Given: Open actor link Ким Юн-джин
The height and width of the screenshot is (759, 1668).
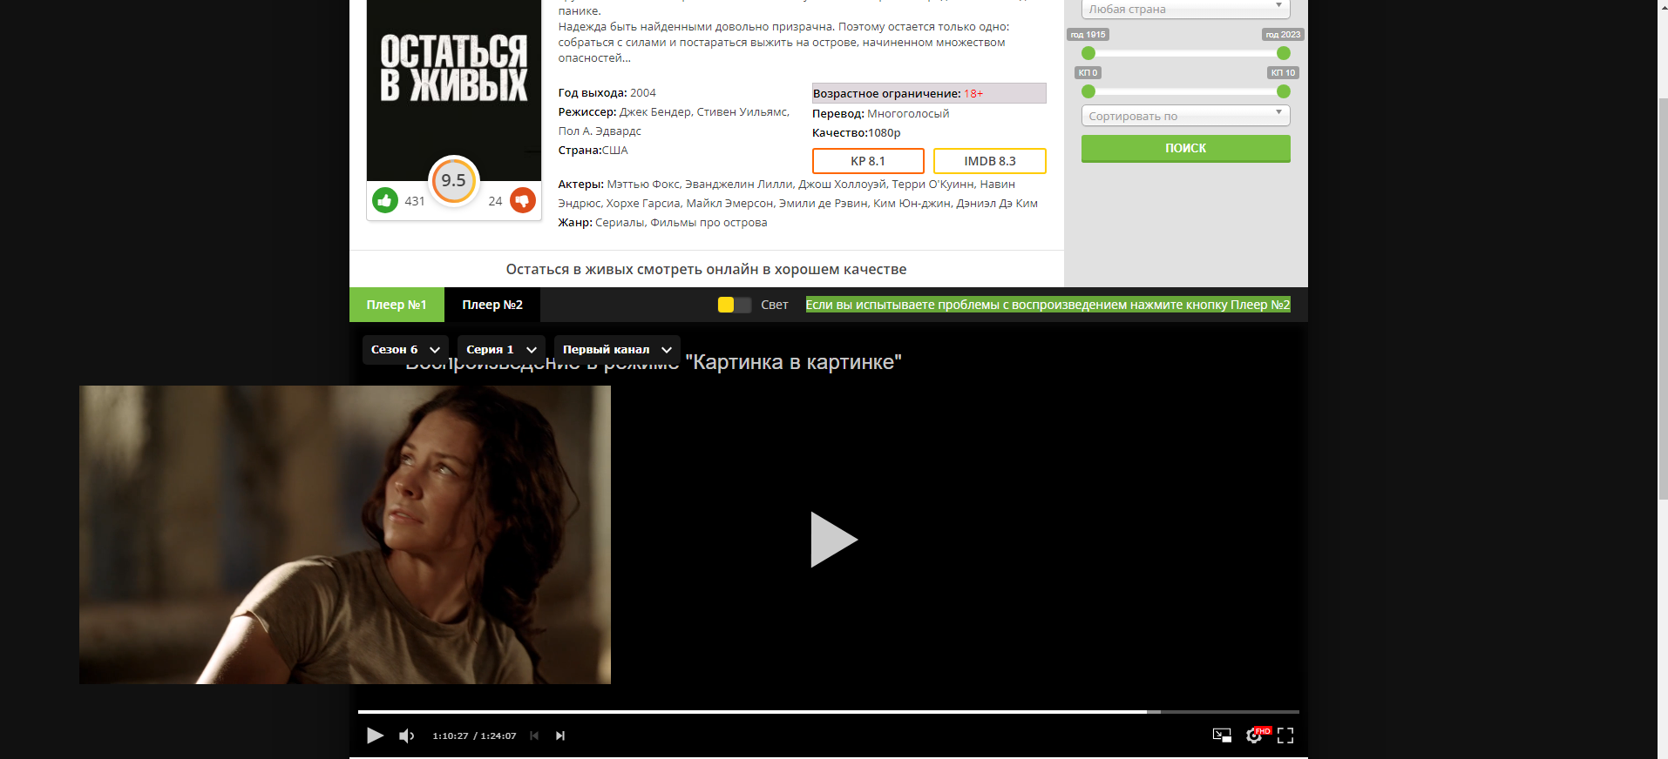Looking at the screenshot, I should [x=912, y=204].
